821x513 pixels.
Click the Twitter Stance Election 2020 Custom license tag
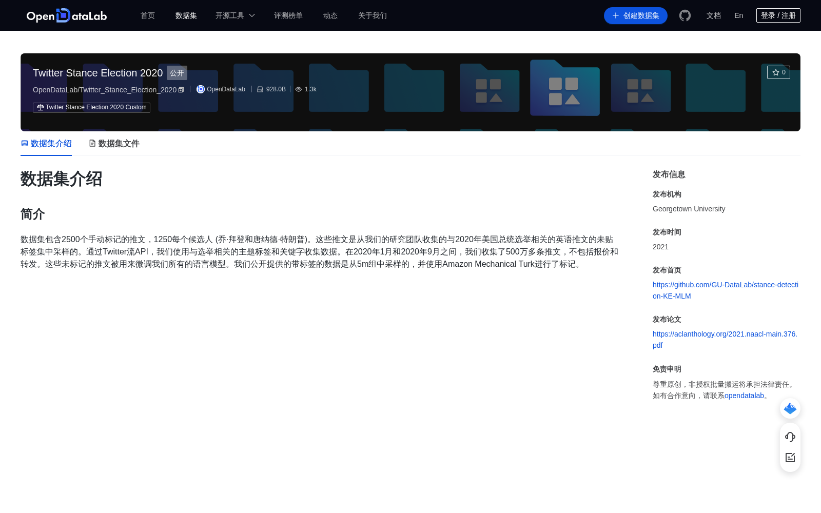[x=91, y=107]
